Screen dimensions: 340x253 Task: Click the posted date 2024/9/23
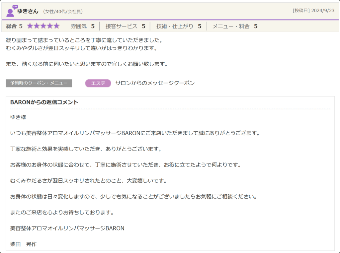tap(322, 11)
